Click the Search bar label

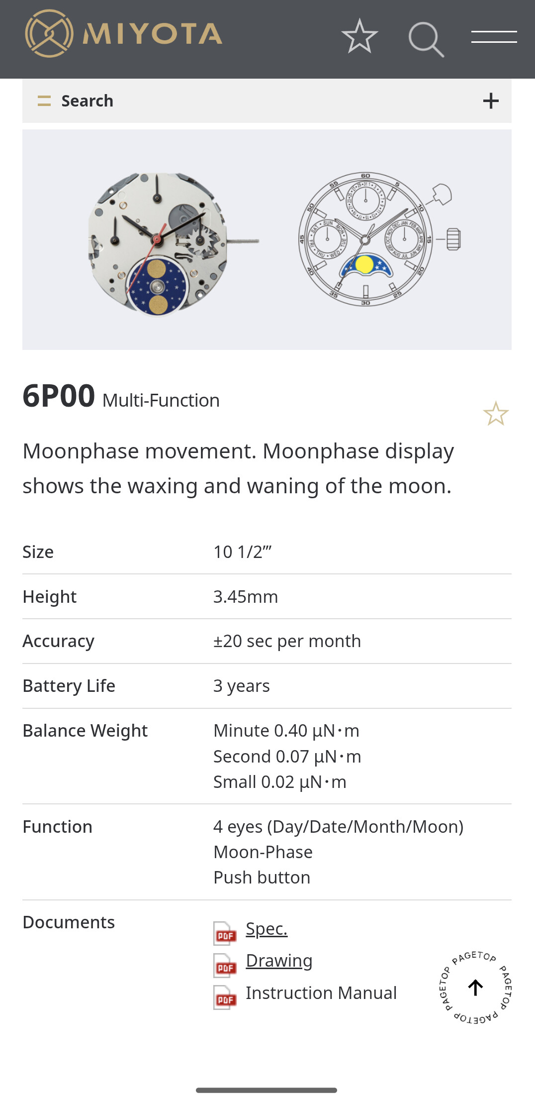(87, 101)
